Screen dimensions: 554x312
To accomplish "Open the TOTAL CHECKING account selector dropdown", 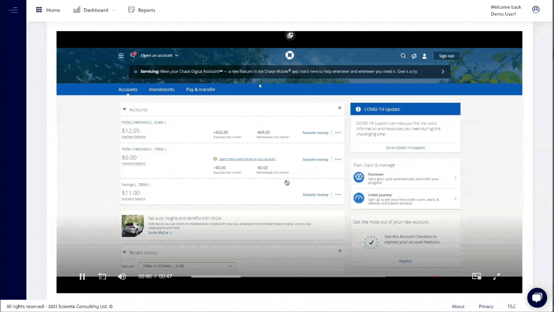I will pos(187,266).
